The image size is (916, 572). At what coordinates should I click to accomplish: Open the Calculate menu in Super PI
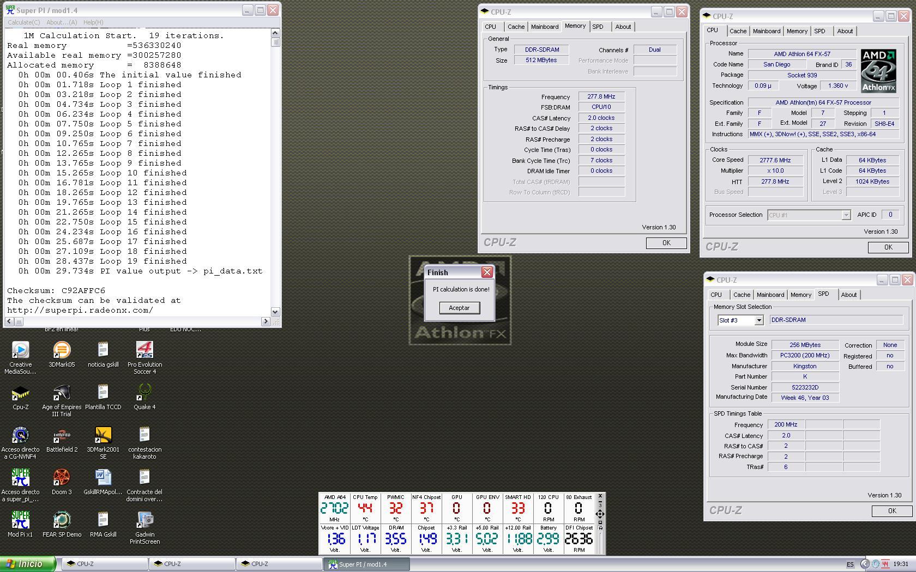(x=23, y=22)
